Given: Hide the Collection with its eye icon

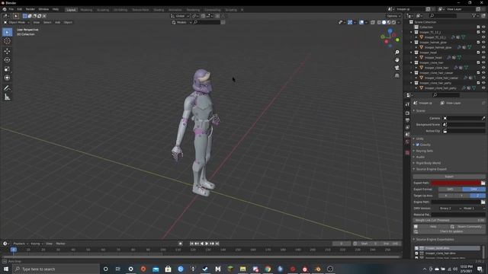Looking at the screenshot, I should (483, 27).
